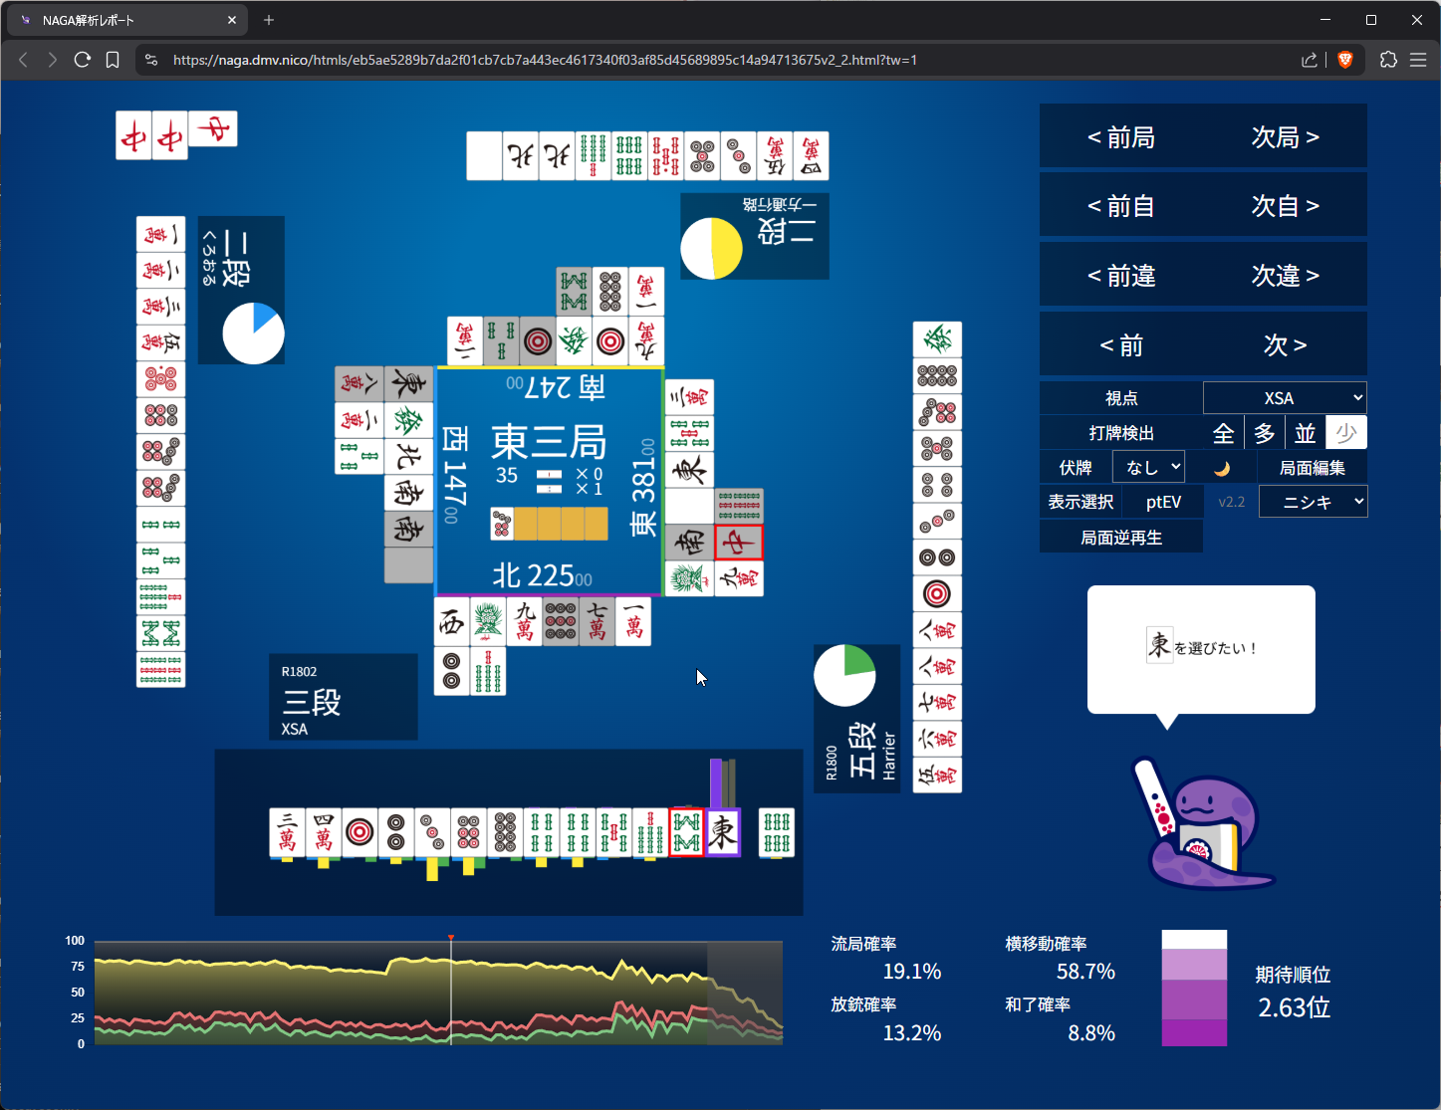The height and width of the screenshot is (1110, 1441).
Task: Set discard detection to 全 (all)
Action: pos(1223,433)
